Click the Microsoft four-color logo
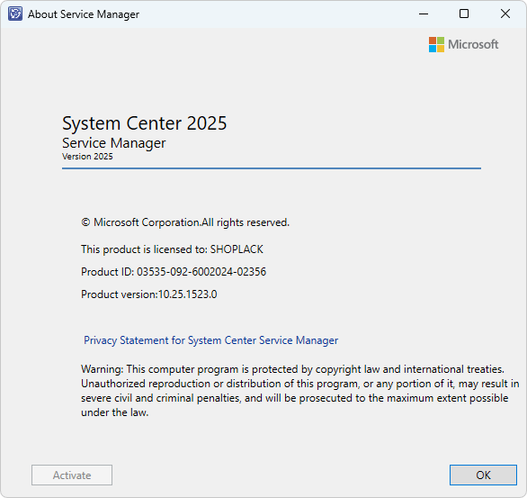The width and height of the screenshot is (527, 498). coord(436,44)
